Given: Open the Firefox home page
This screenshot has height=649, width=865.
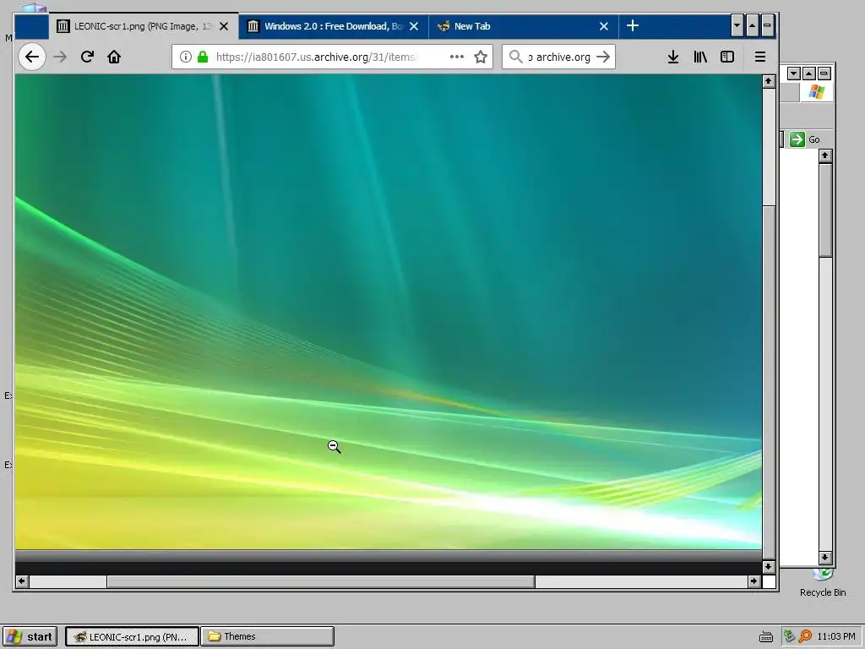Looking at the screenshot, I should coord(114,57).
